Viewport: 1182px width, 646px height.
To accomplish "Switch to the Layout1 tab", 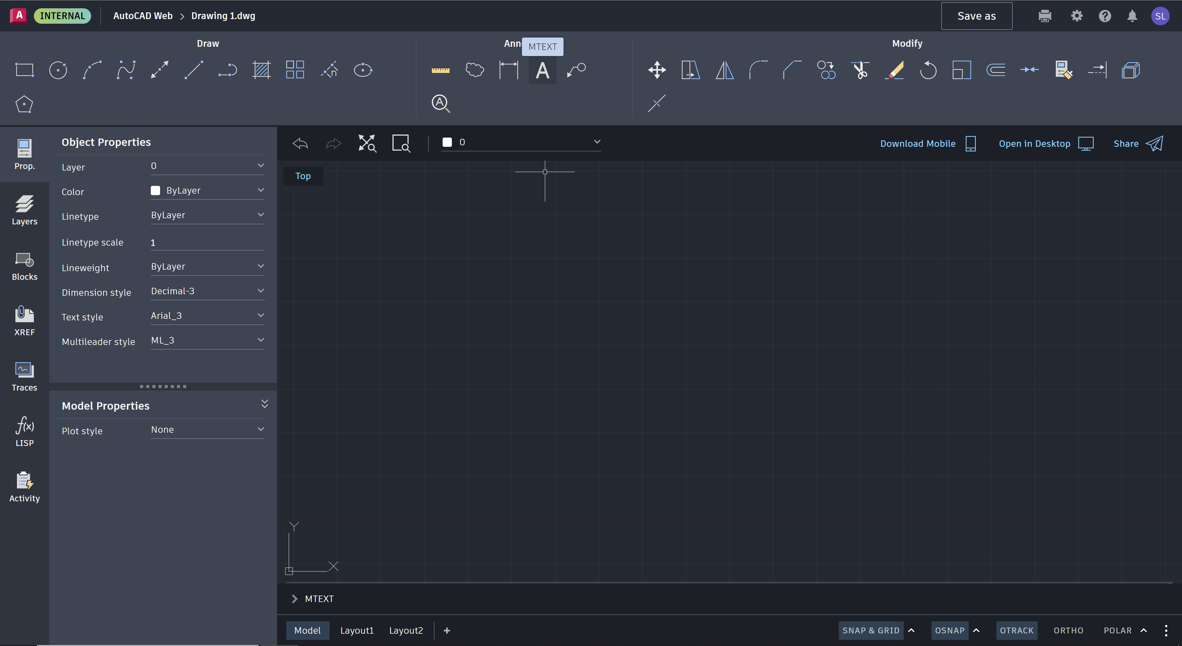I will click(x=356, y=630).
